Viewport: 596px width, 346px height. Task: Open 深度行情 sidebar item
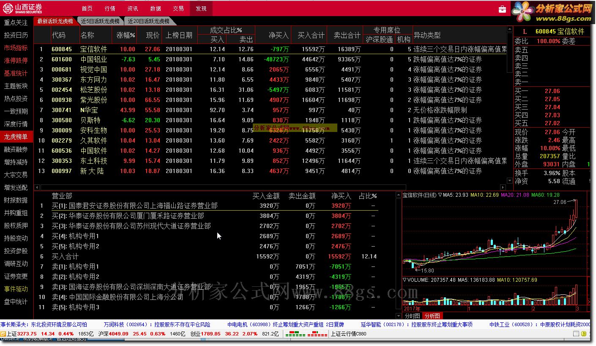[16, 124]
